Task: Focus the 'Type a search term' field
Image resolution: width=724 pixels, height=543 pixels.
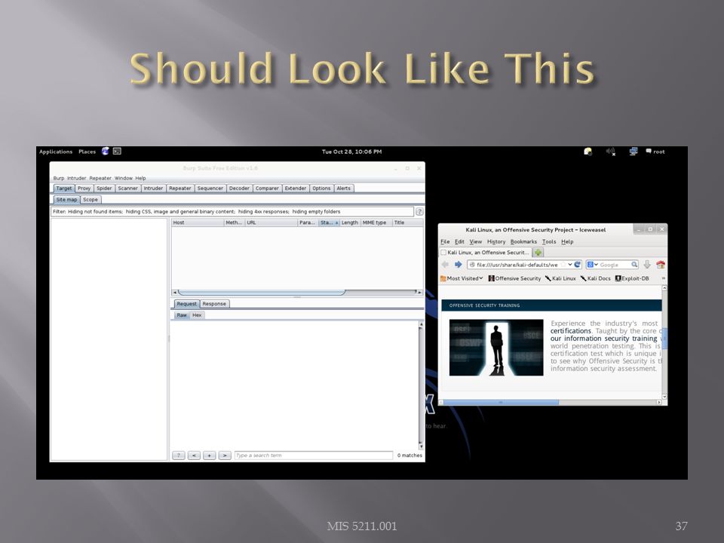Action: point(314,456)
